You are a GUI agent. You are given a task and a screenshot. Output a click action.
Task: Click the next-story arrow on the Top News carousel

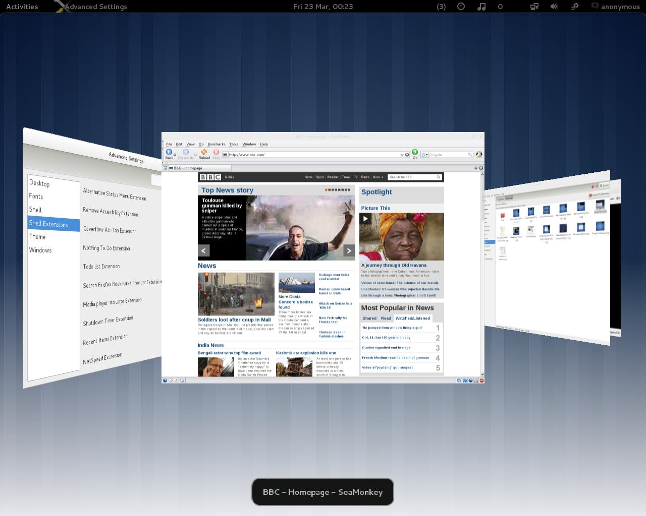coord(349,250)
